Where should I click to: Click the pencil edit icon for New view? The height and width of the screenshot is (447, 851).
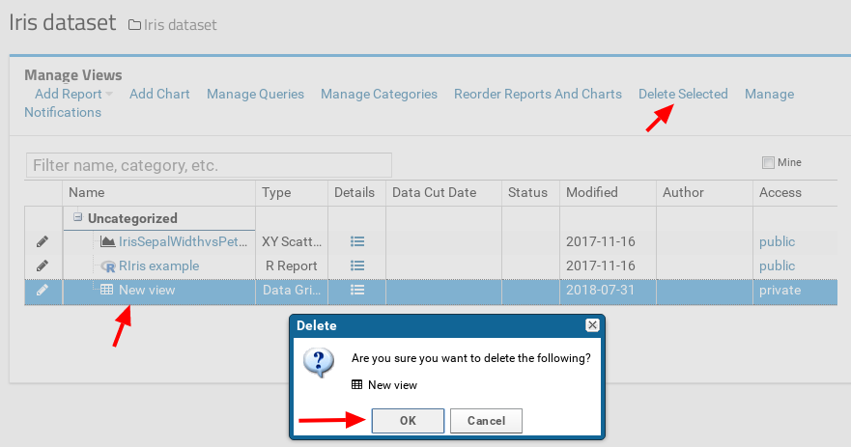(43, 290)
